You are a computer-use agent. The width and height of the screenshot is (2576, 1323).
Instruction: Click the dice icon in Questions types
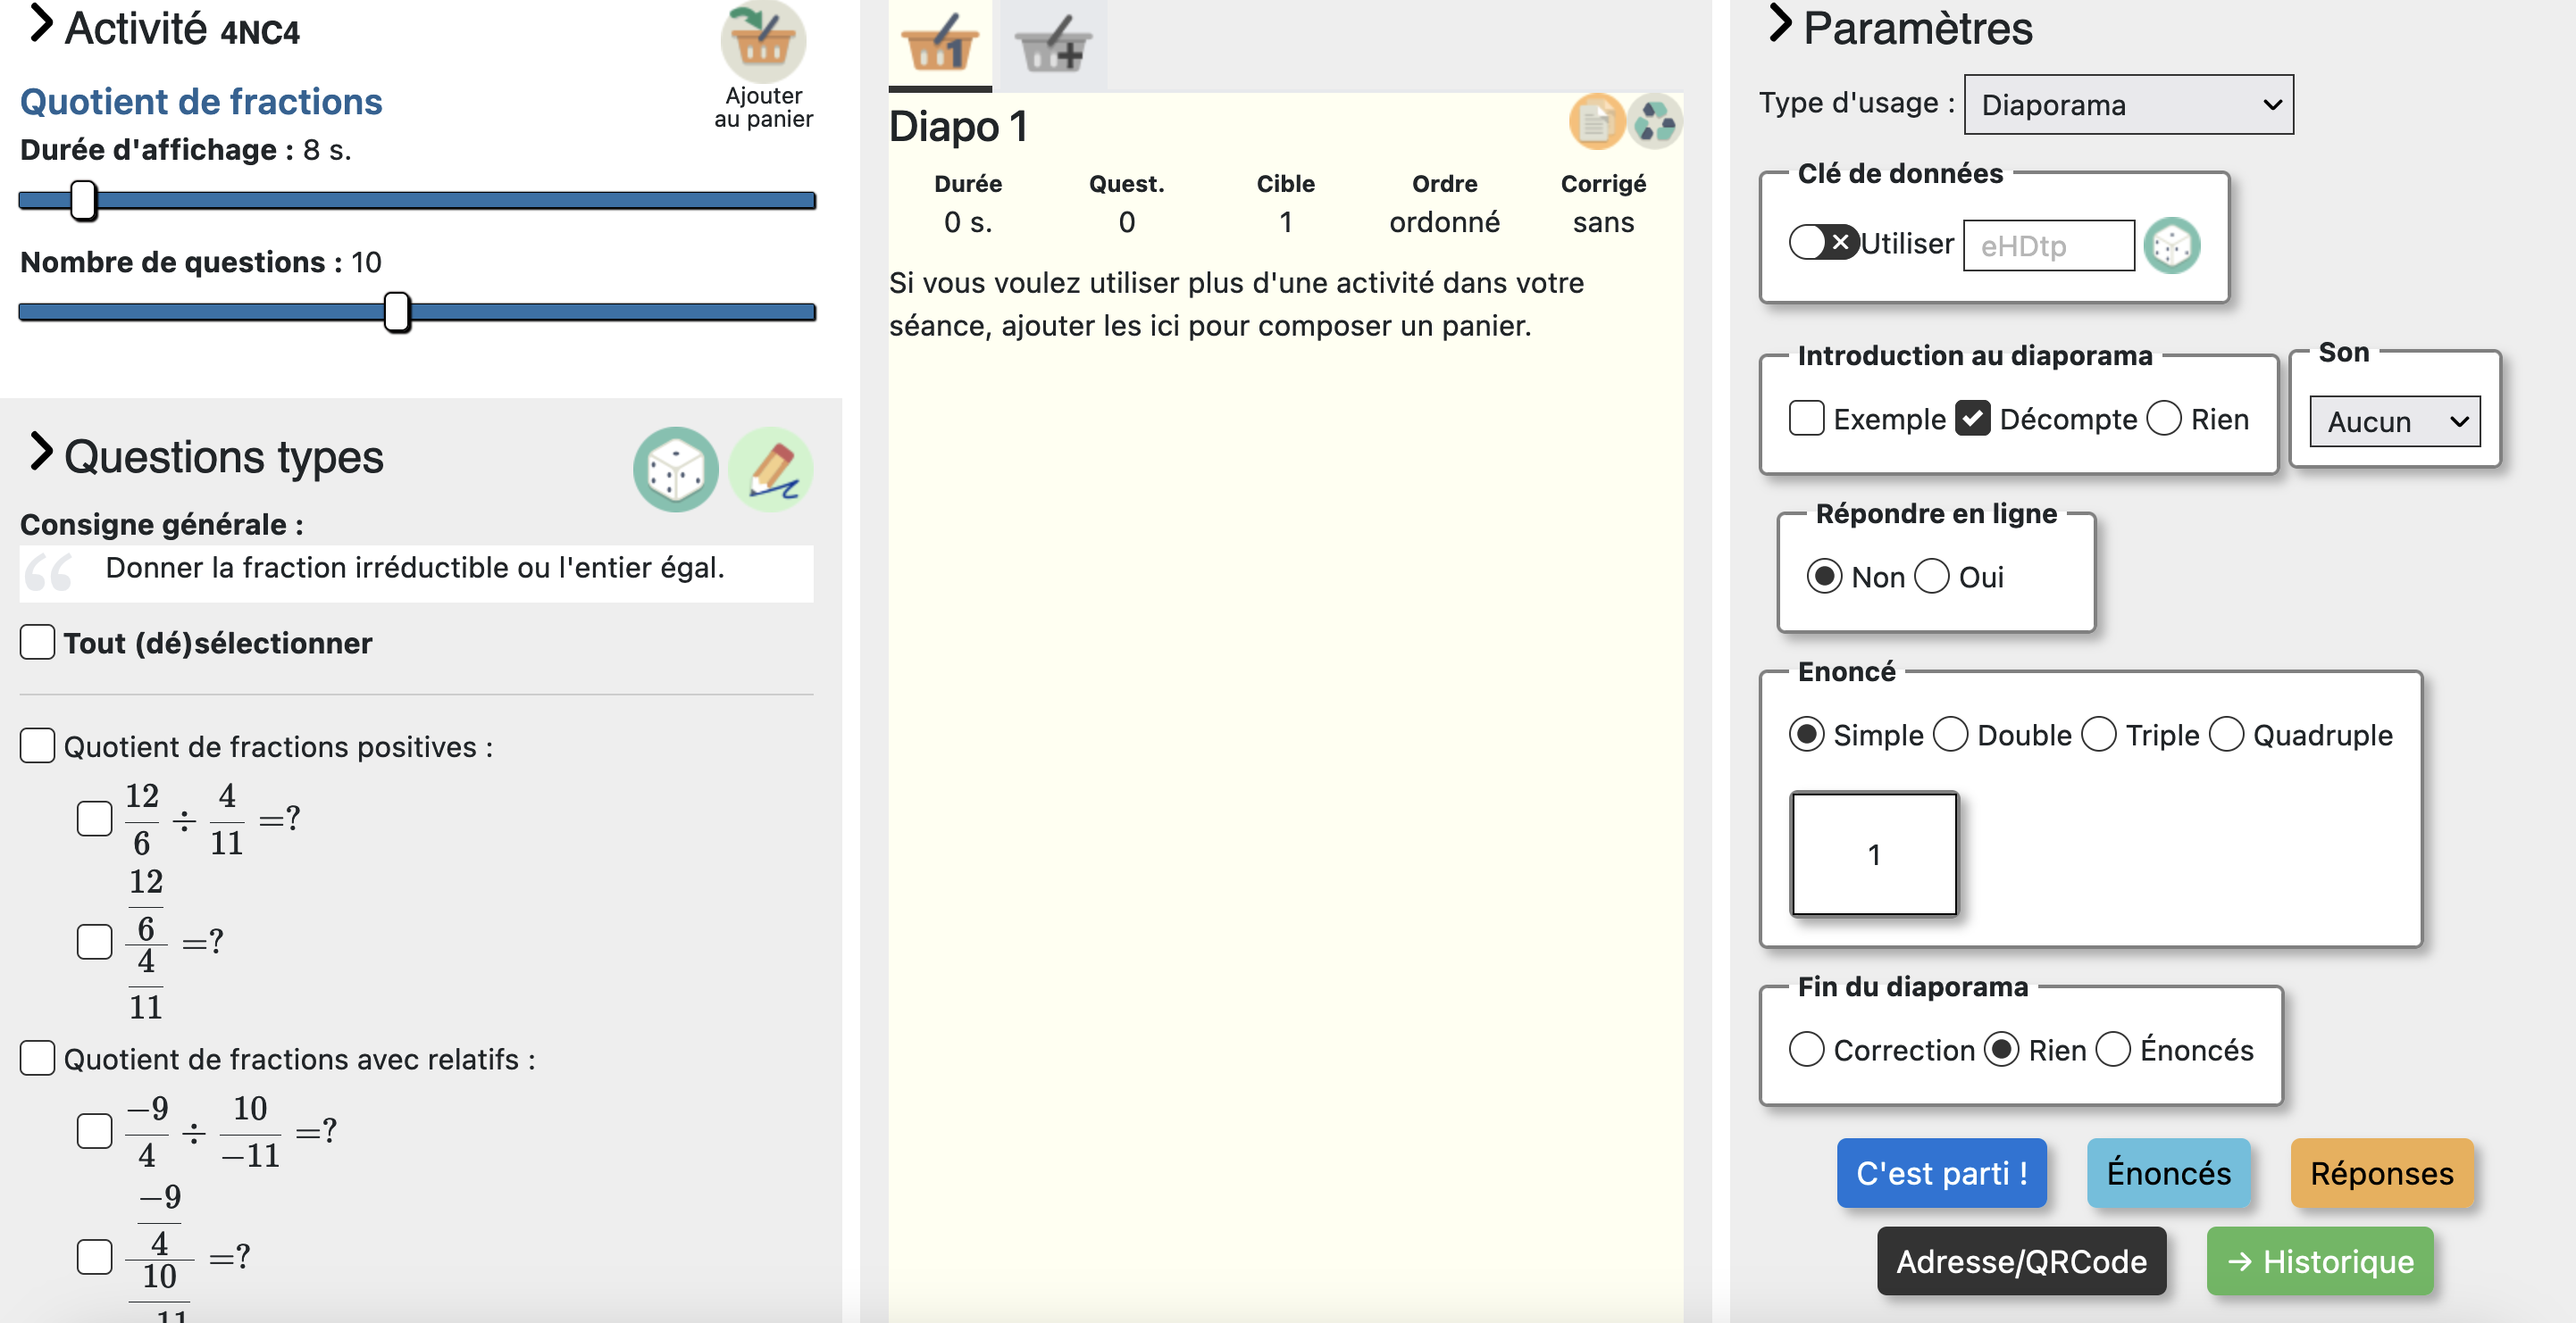tap(675, 470)
